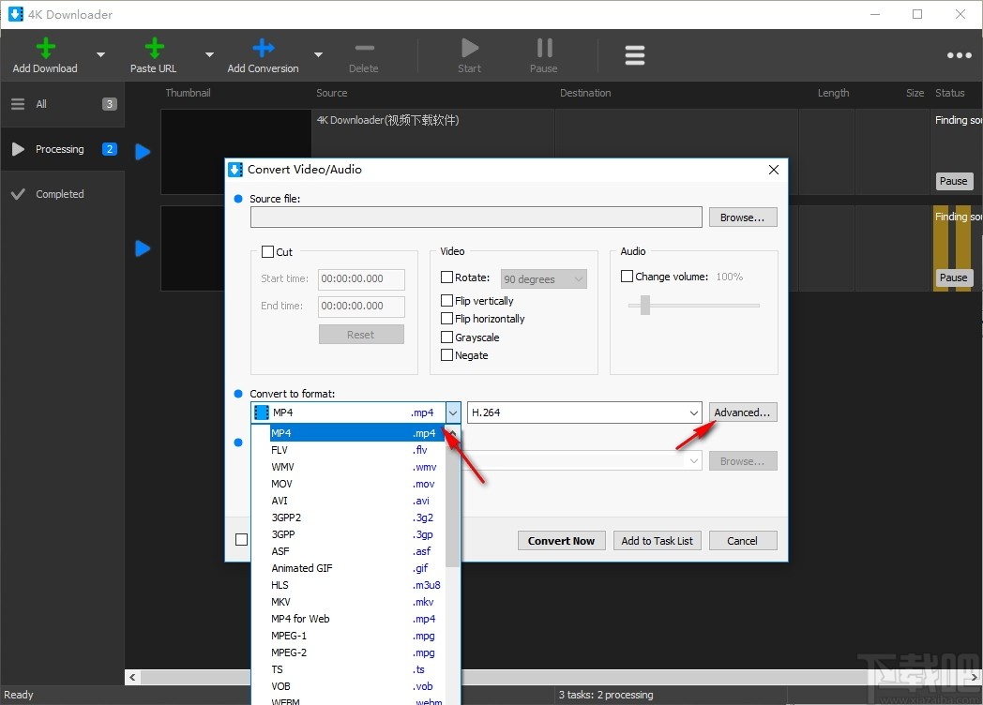The width and height of the screenshot is (983, 705).
Task: Click the Pause icon in the toolbar
Action: (x=543, y=48)
